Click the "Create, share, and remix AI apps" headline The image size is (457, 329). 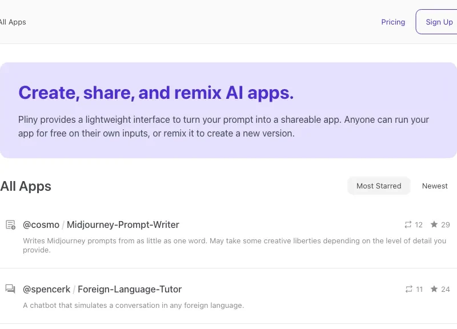[x=156, y=93]
